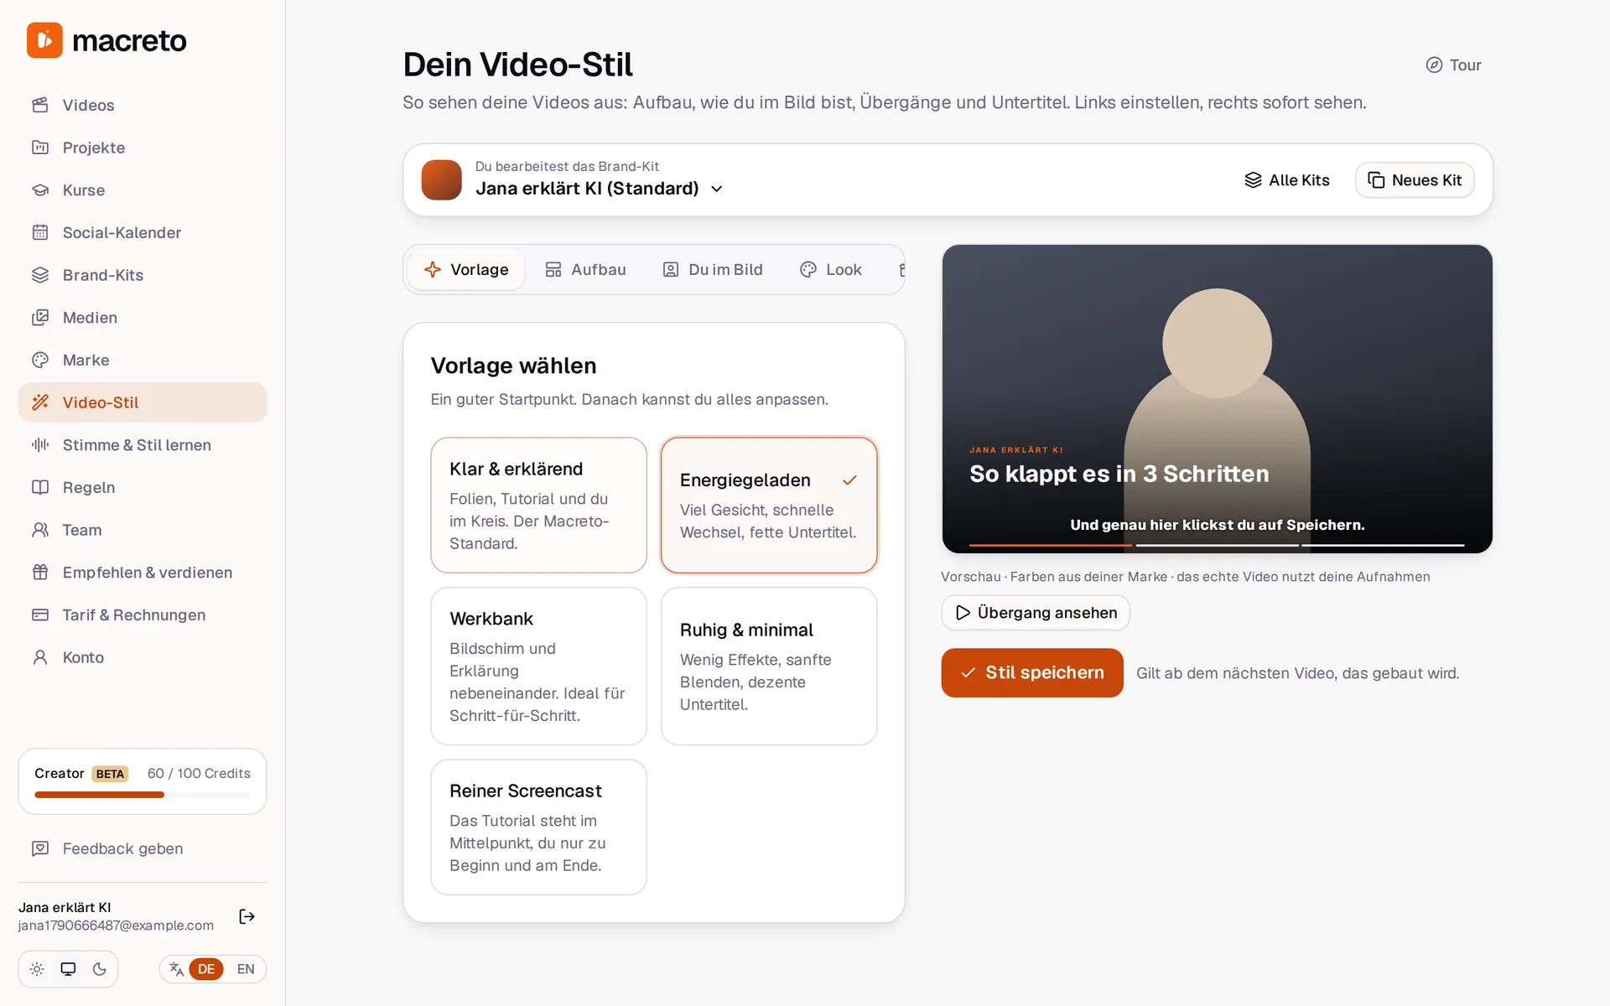Click the Neues Kit button
The image size is (1610, 1006).
[1415, 180]
